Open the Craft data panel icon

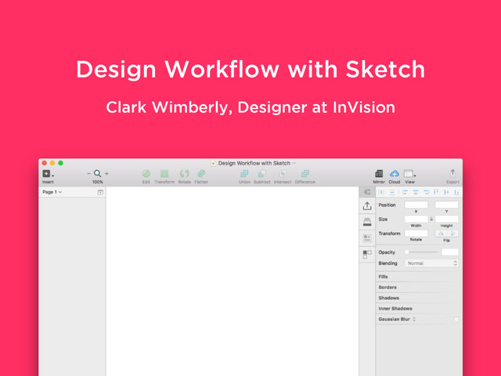click(x=367, y=238)
